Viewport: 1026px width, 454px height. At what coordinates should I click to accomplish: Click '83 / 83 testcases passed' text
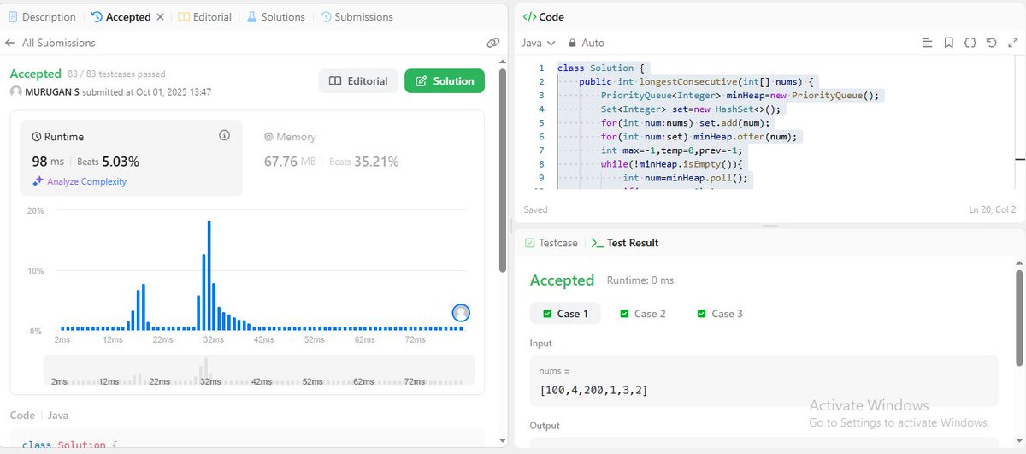click(116, 74)
